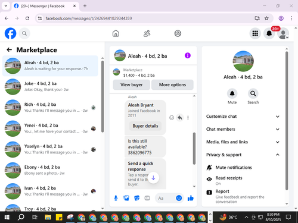Viewport: 298px width, 223px height.
Task: Open the Chrome three-dot menu
Action: click(x=291, y=18)
